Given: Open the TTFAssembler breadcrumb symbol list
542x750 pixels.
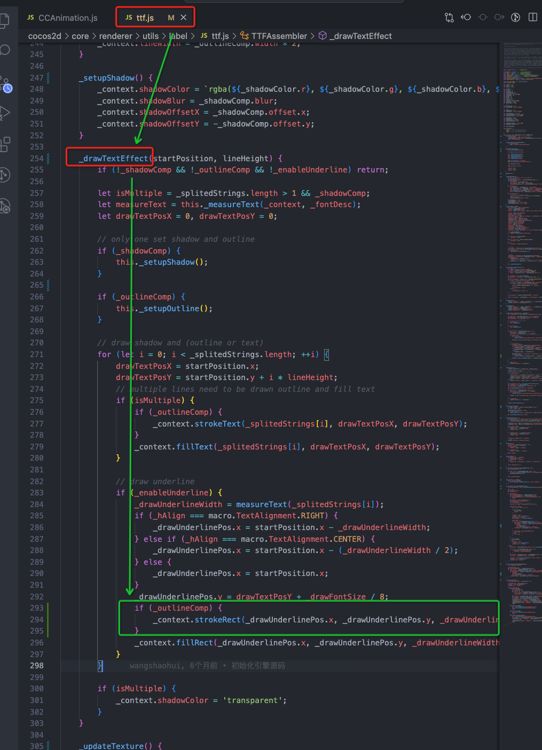Looking at the screenshot, I should tap(279, 36).
